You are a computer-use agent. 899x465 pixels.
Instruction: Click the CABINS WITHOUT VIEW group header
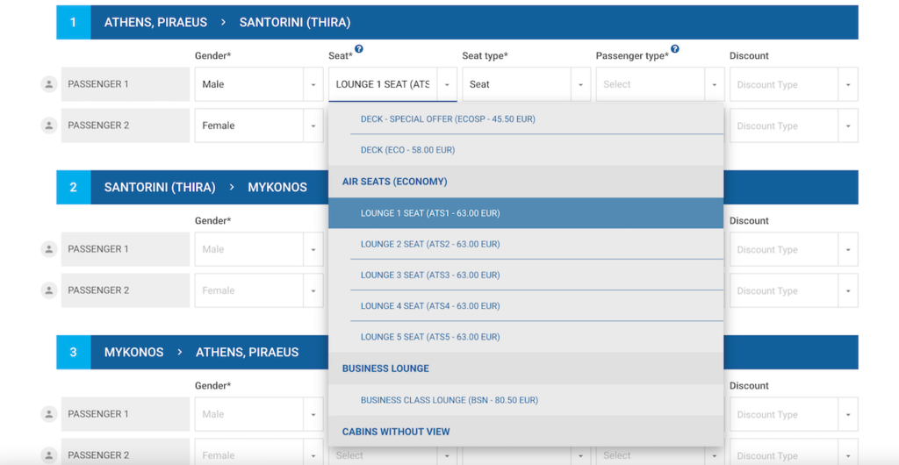(x=526, y=432)
